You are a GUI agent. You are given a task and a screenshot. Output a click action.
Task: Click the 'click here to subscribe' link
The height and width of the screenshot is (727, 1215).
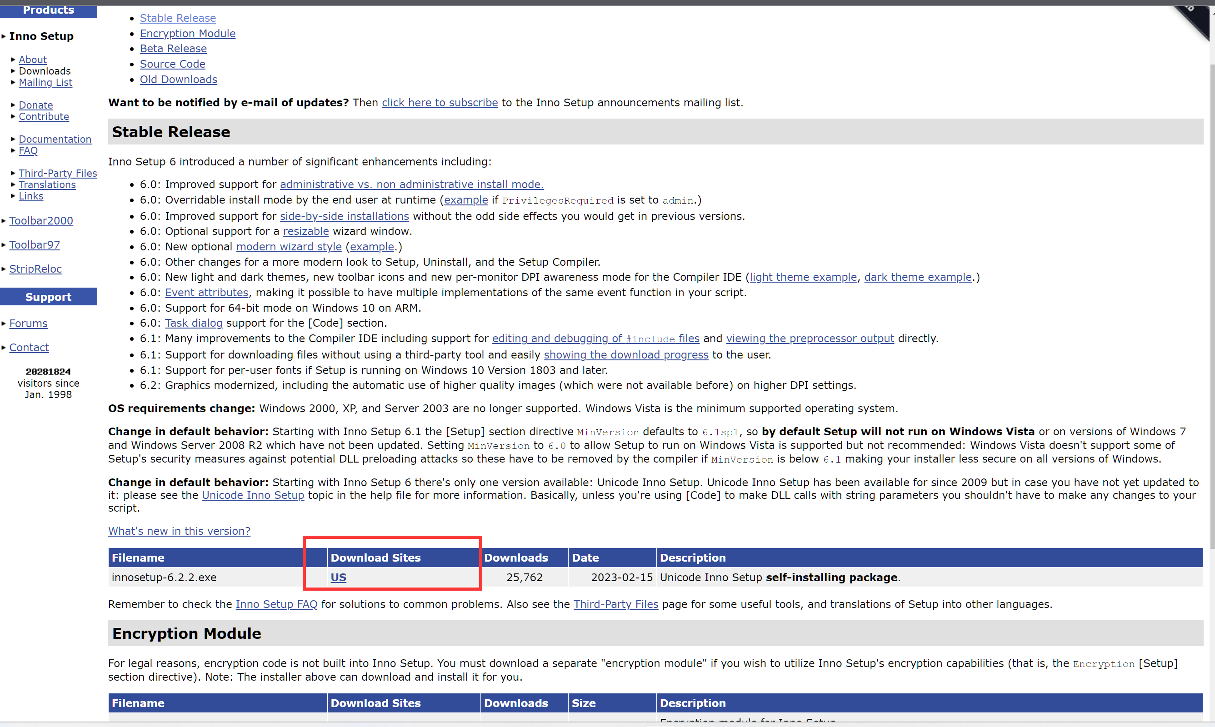pyautogui.click(x=440, y=102)
